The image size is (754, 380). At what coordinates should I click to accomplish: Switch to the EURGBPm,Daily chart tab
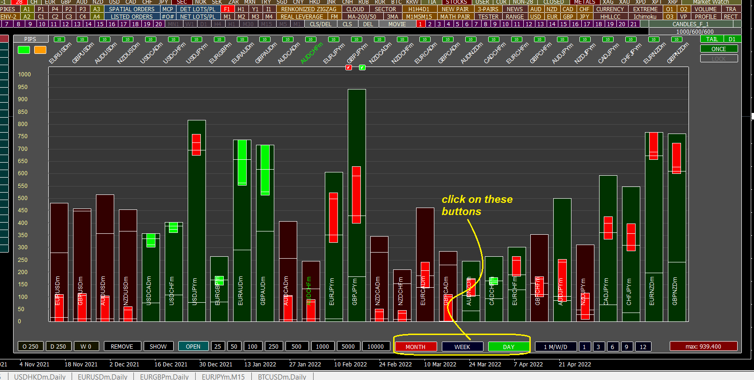pyautogui.click(x=164, y=377)
